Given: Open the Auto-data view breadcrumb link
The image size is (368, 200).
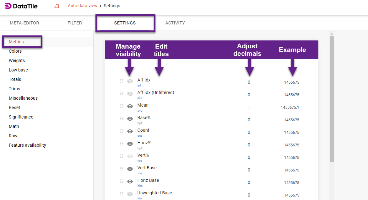Looking at the screenshot, I should click(x=82, y=6).
